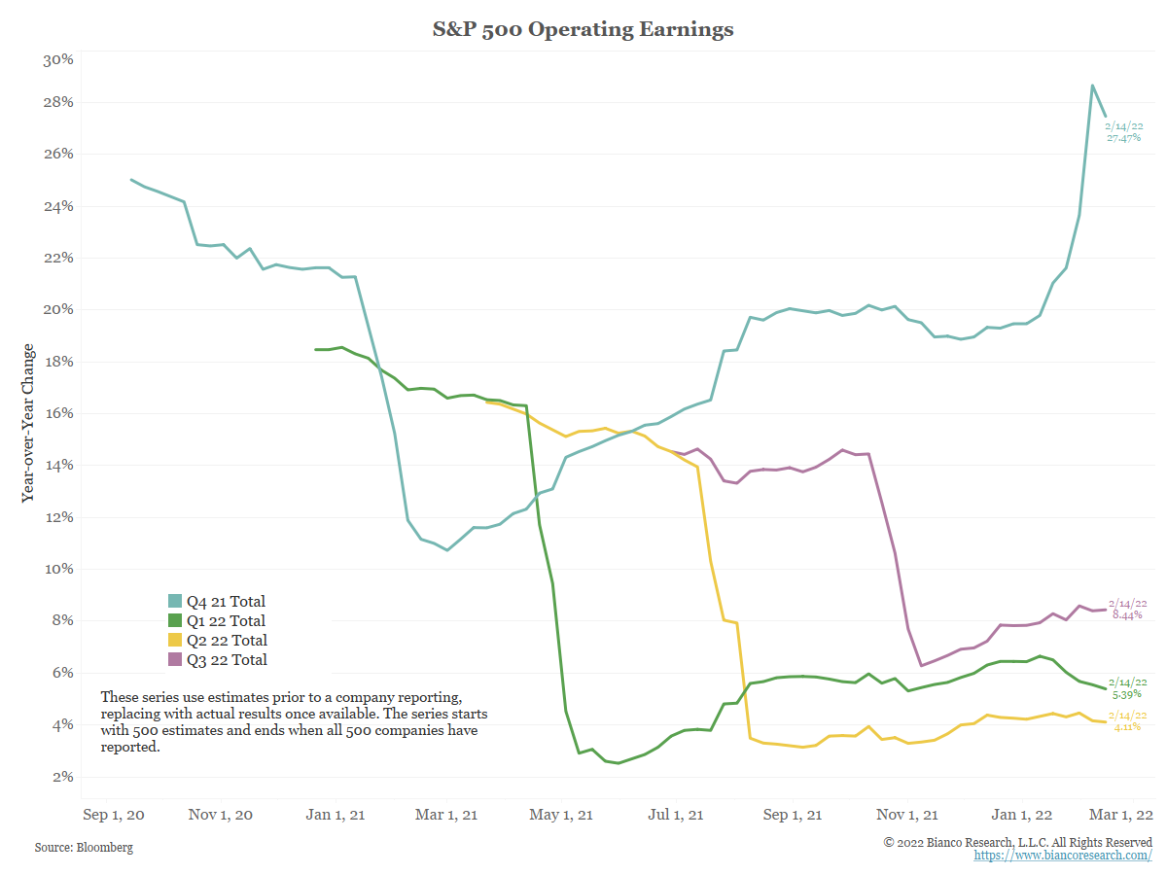Click the Sep 1, 20 x-axis tick label

(113, 815)
